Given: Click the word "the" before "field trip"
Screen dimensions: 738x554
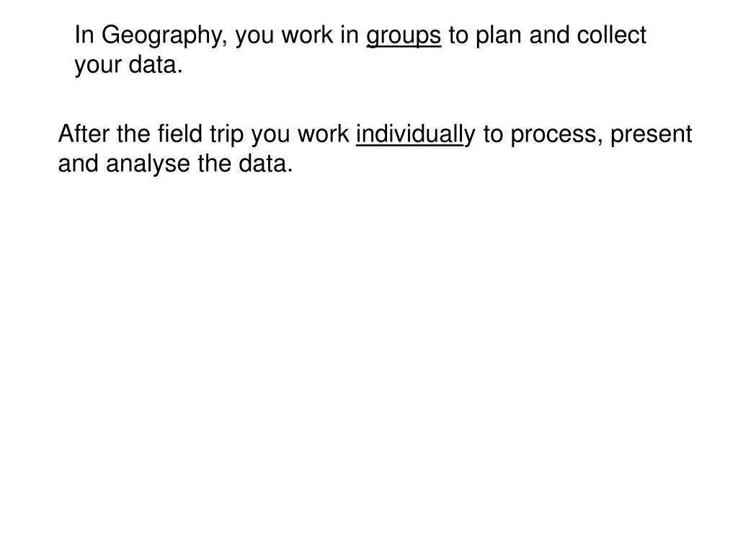Looking at the screenshot, I should click(x=133, y=133).
